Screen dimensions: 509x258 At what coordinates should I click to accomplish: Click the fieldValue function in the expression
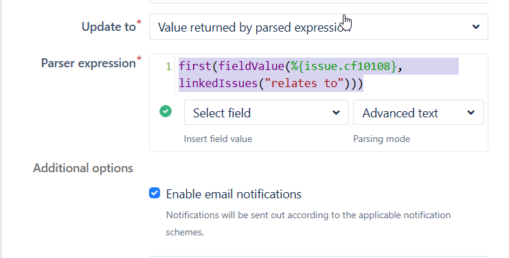point(251,66)
